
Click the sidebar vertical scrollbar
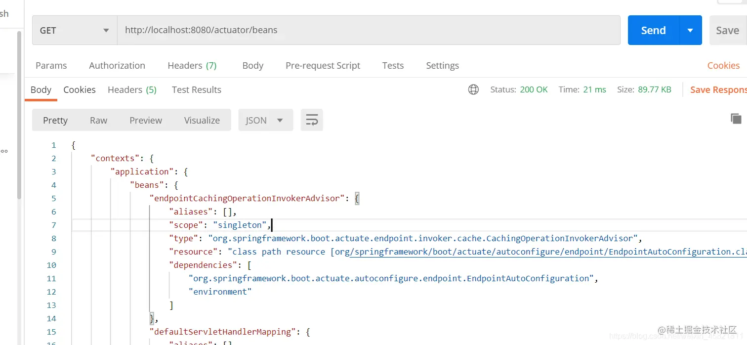coord(19,115)
